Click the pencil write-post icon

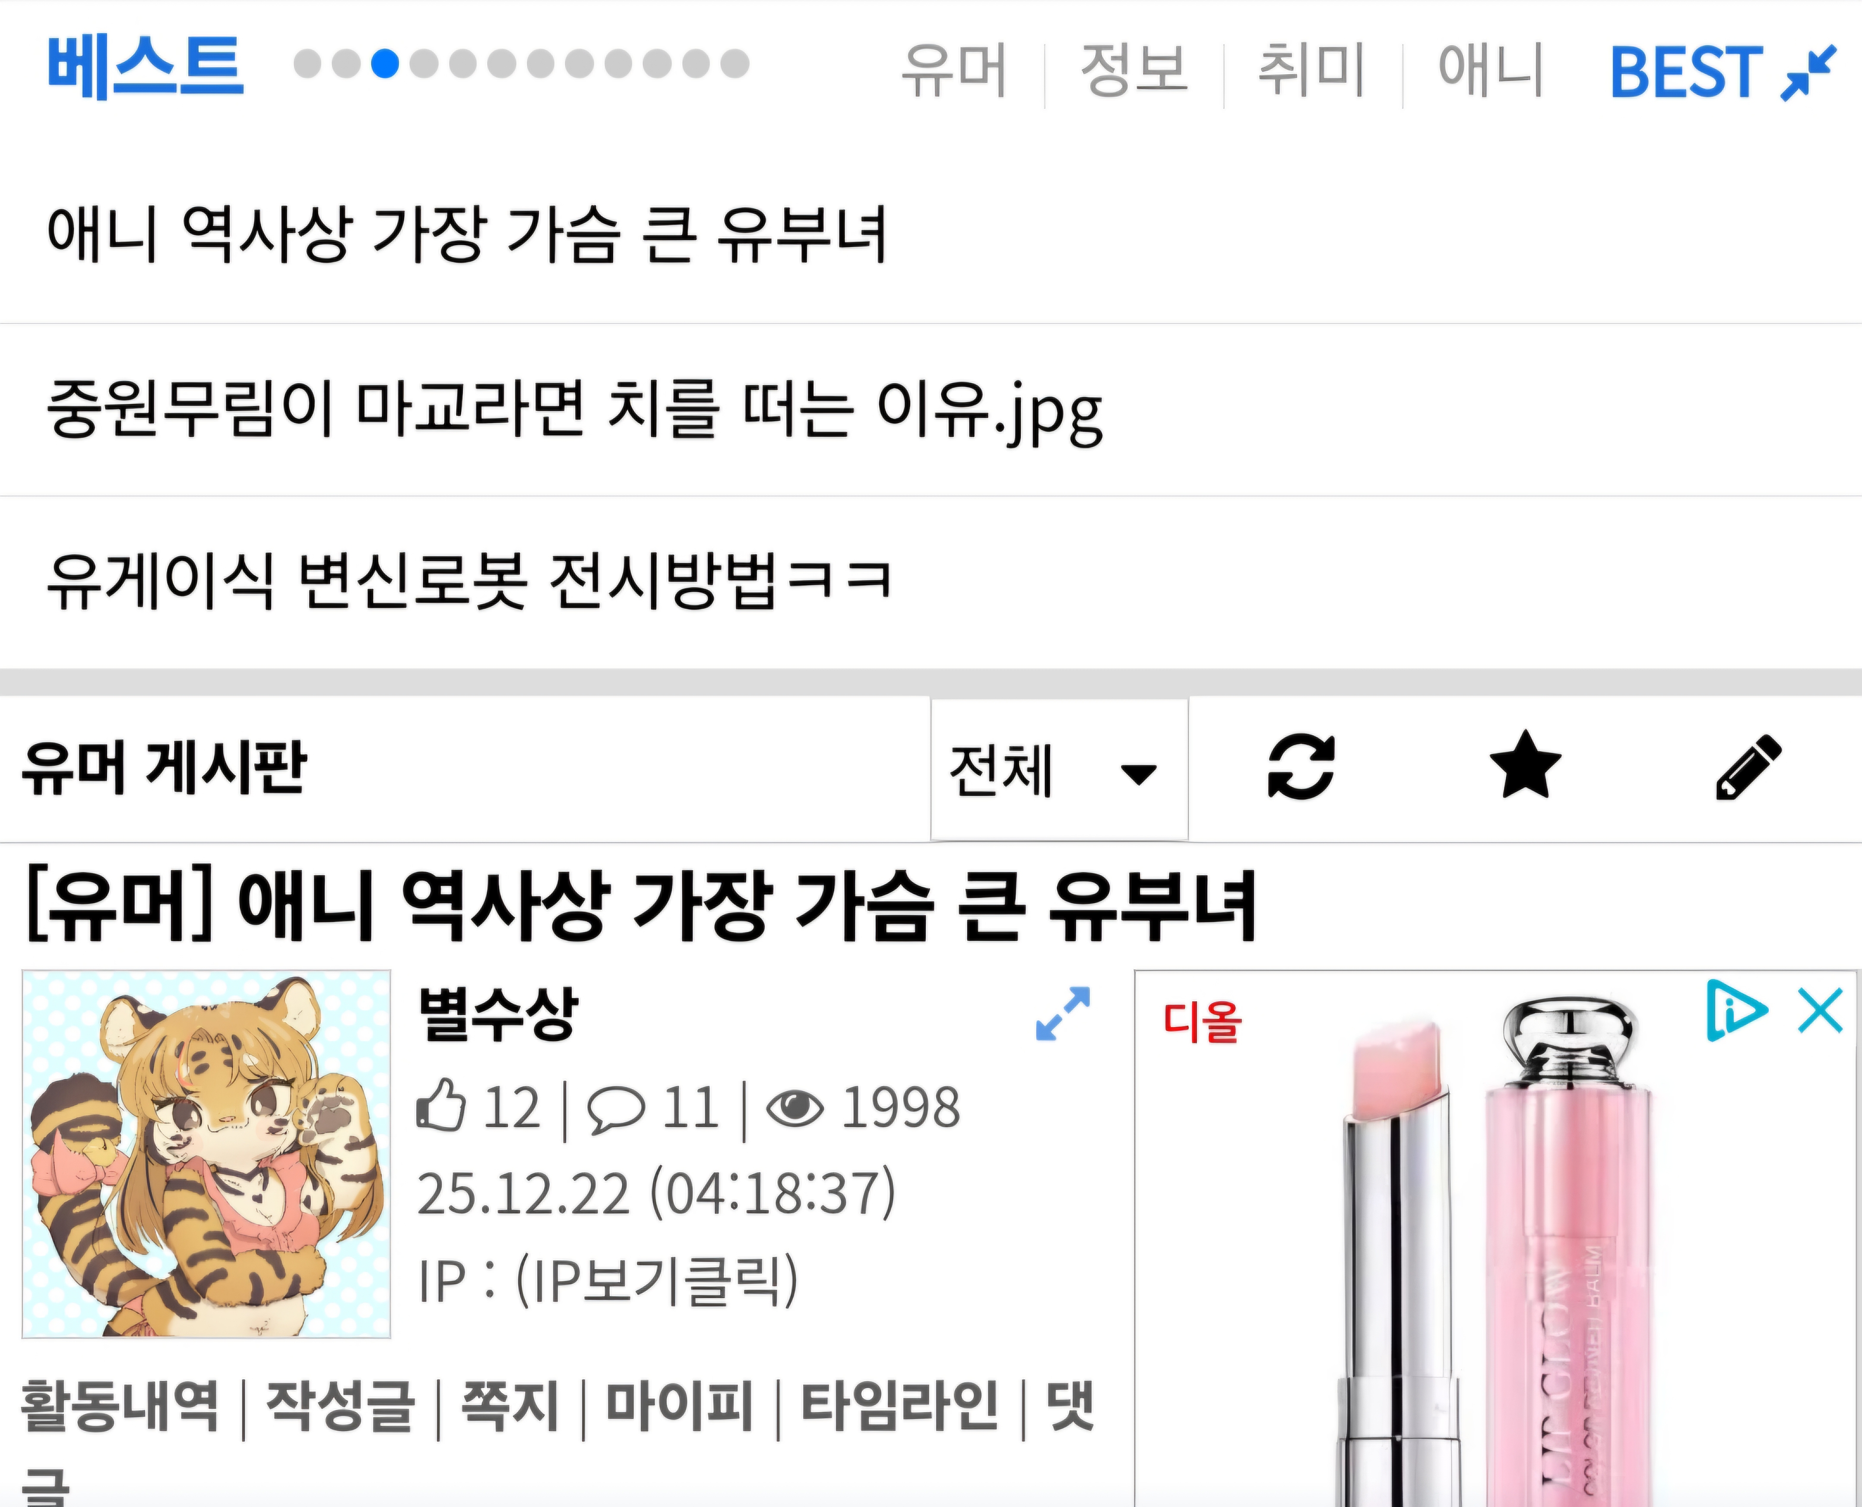coord(1748,767)
